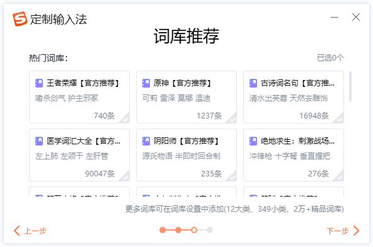Click the current third step indicator
Screen dimensions: 373x247
point(194,230)
